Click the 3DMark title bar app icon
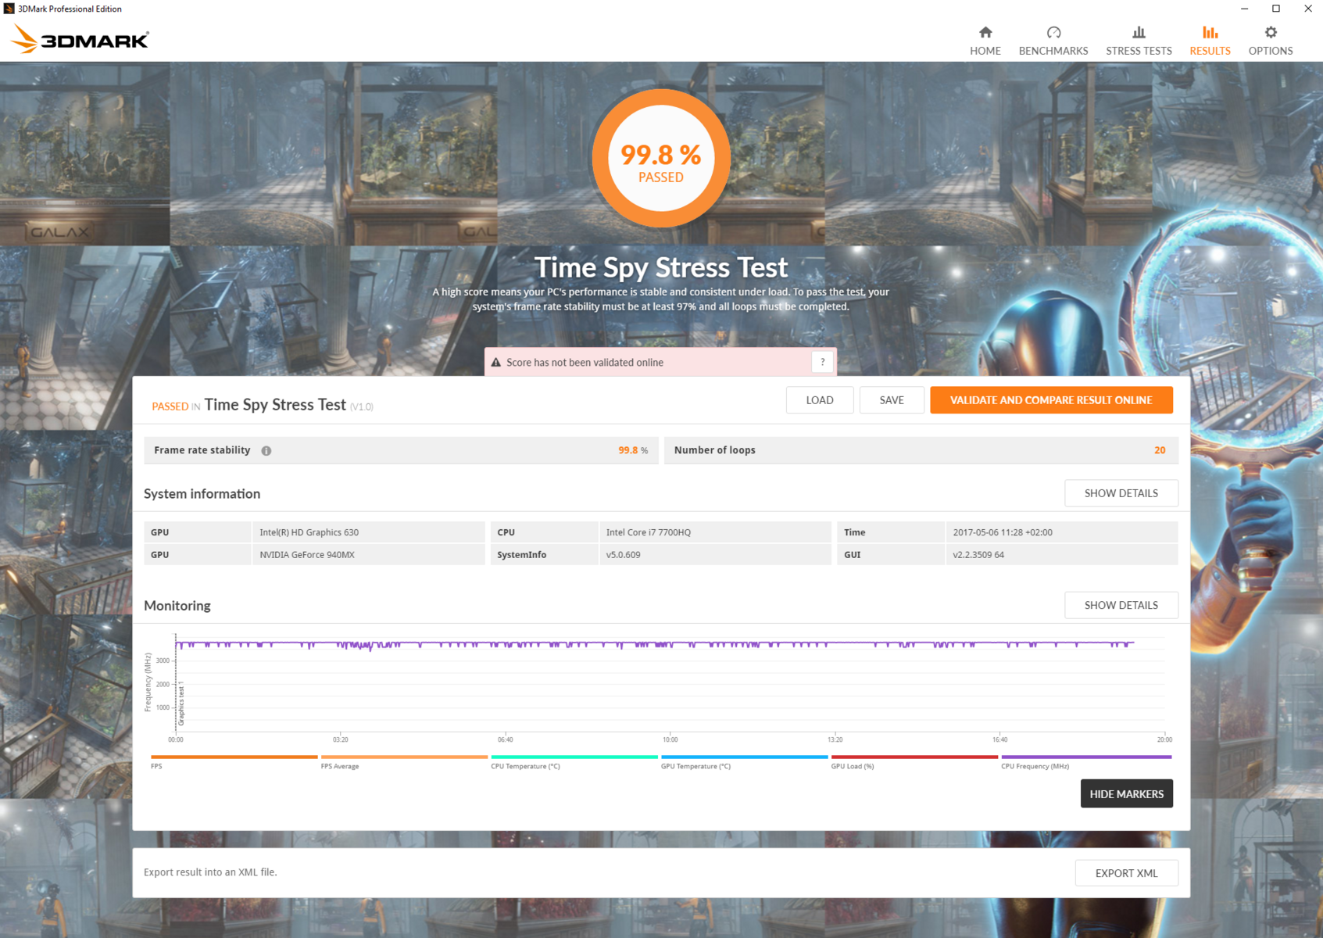This screenshot has height=938, width=1323. (9, 9)
